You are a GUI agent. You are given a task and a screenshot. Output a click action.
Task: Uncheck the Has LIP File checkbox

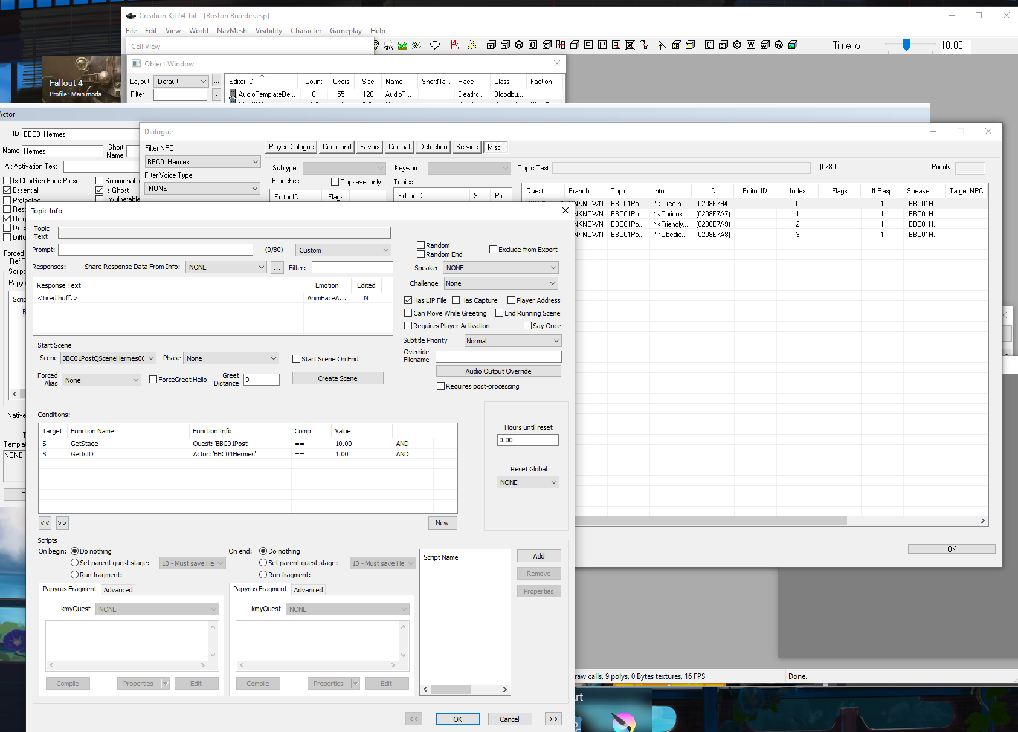408,300
